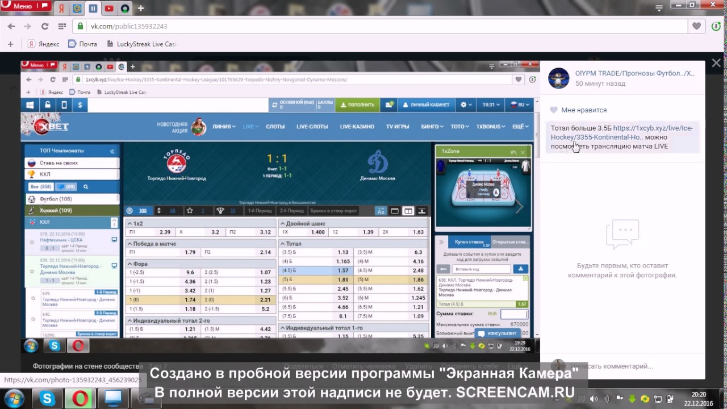Click mobile phone icon in photo toolbar
Image resolution: width=727 pixels, height=409 pixels.
click(x=64, y=105)
